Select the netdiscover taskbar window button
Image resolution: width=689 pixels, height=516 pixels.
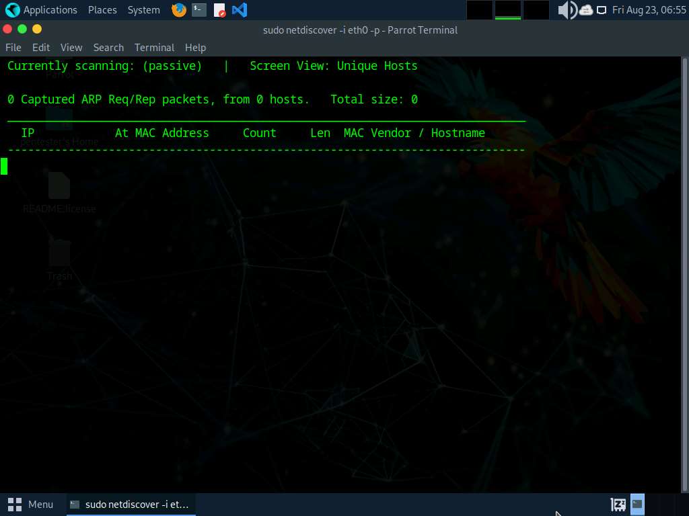[131, 504]
